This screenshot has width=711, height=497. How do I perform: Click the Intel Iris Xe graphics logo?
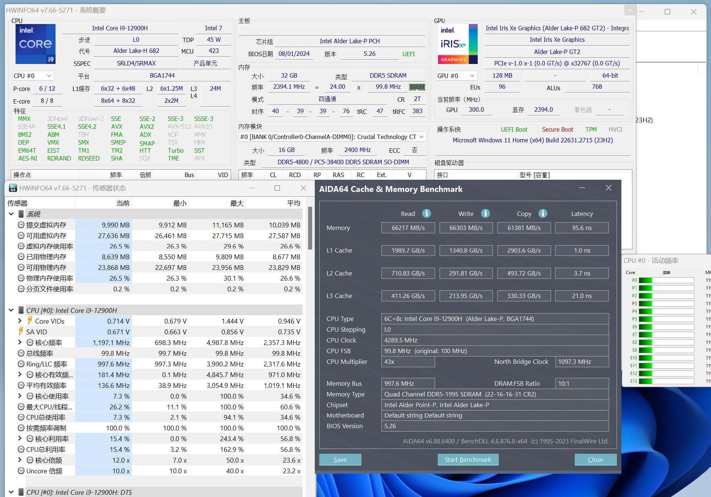(458, 44)
